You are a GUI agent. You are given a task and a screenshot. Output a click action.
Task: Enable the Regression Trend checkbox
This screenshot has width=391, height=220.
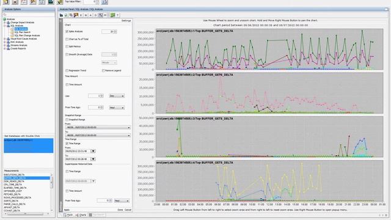[x=67, y=71]
